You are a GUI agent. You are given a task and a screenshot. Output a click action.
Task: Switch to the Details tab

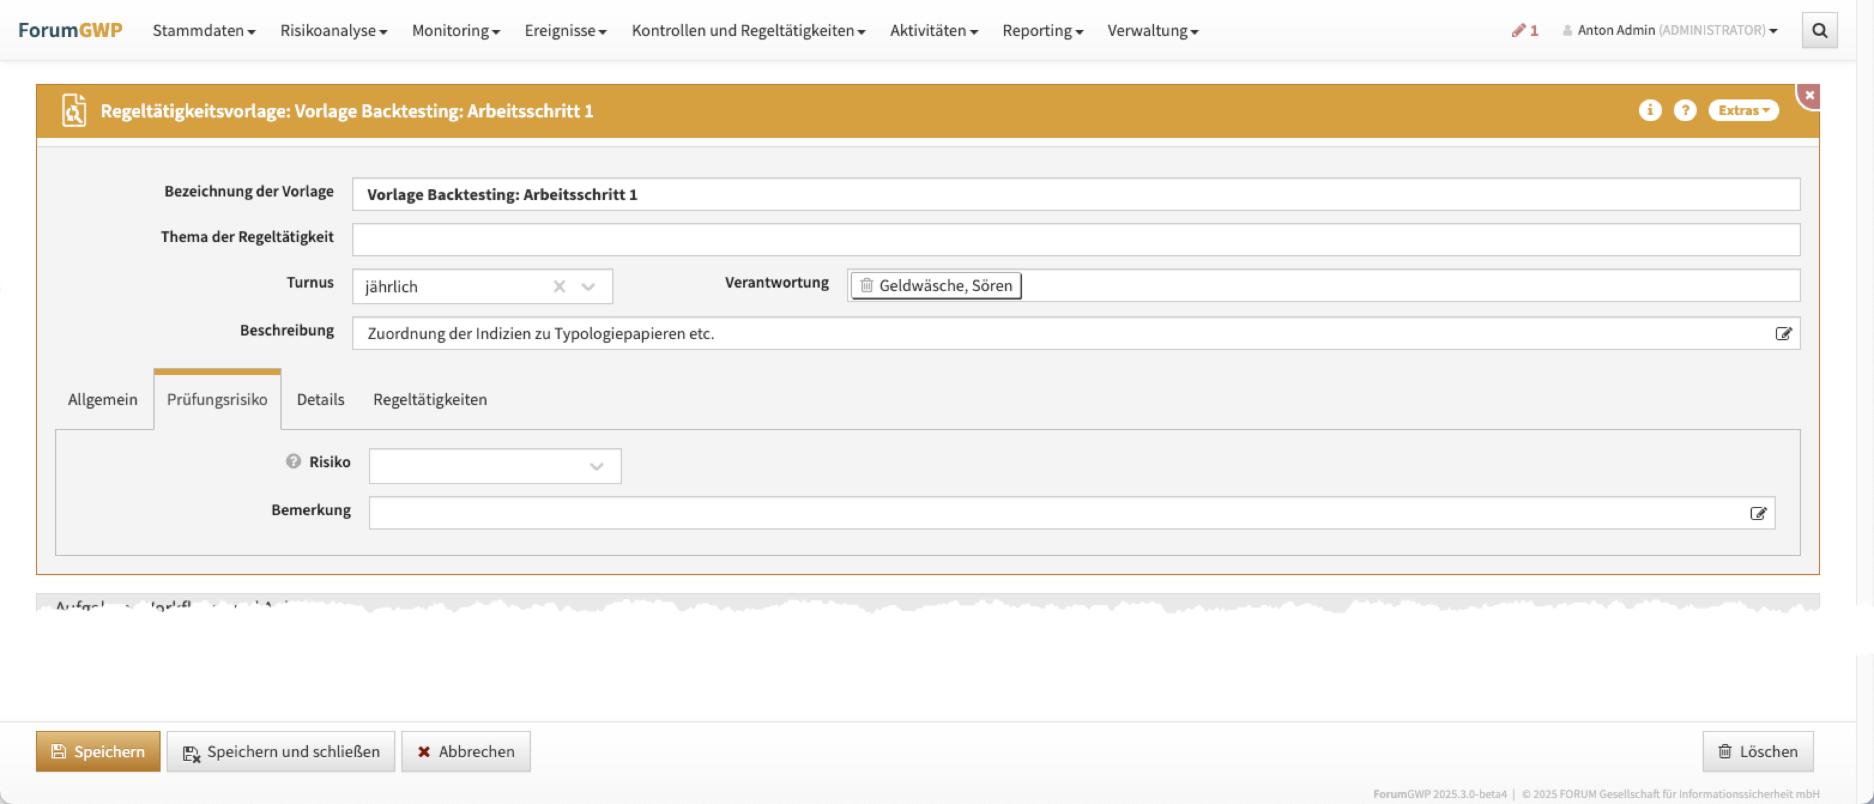[x=320, y=399]
